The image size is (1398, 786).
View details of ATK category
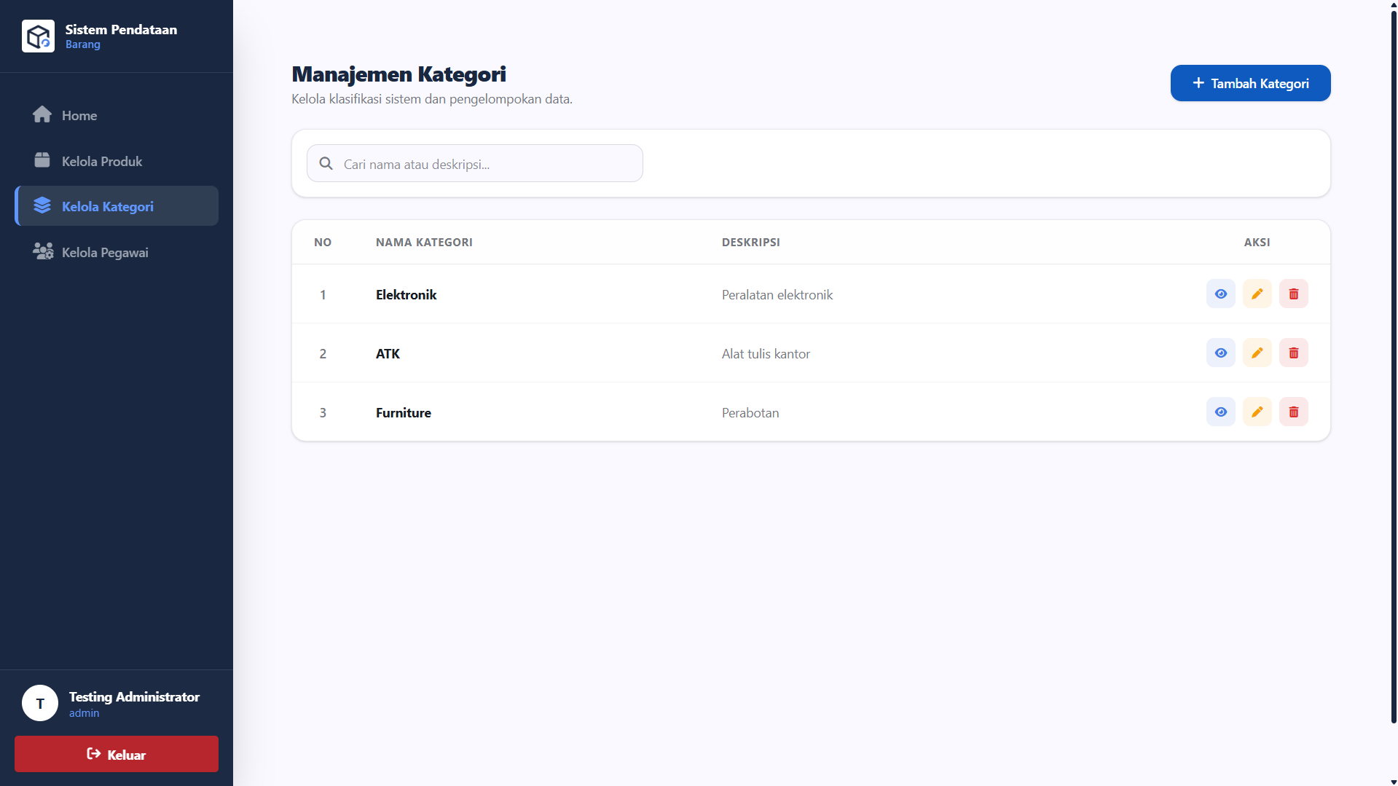1221,353
